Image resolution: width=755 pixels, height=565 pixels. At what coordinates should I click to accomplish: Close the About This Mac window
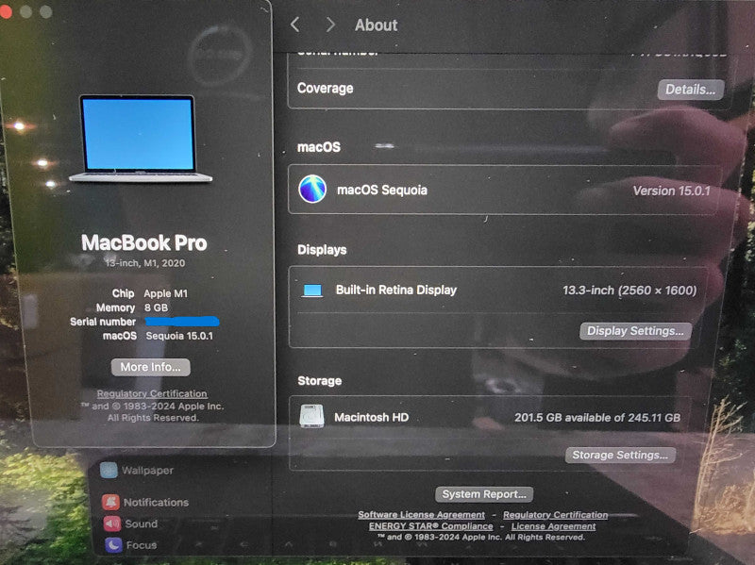point(7,11)
